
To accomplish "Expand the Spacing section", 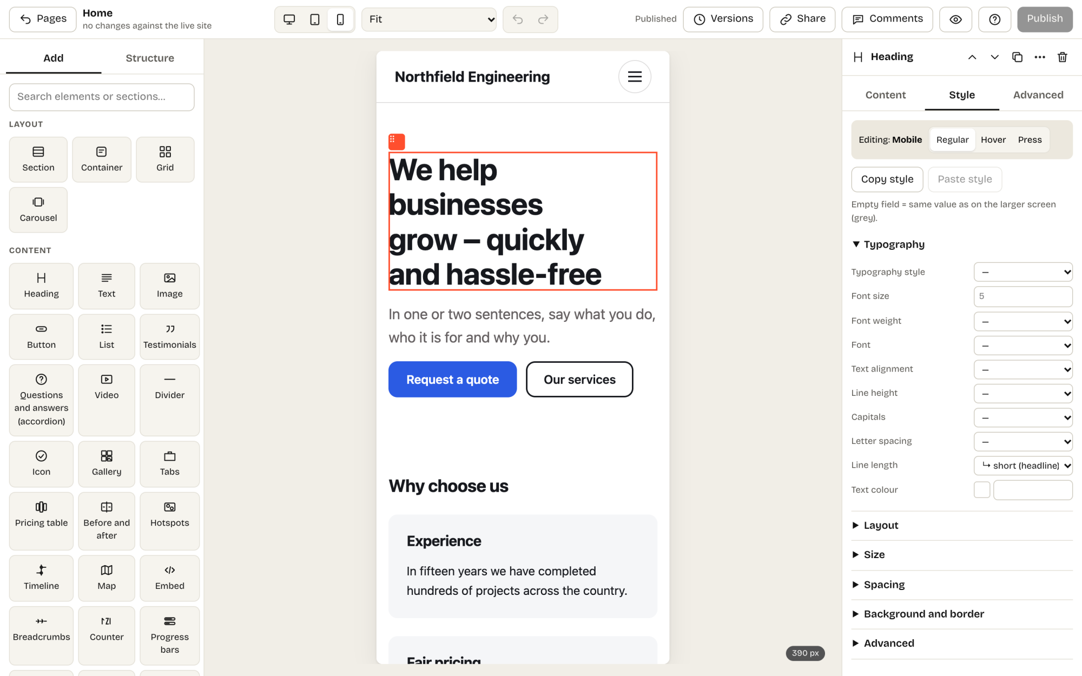I will coord(962,585).
